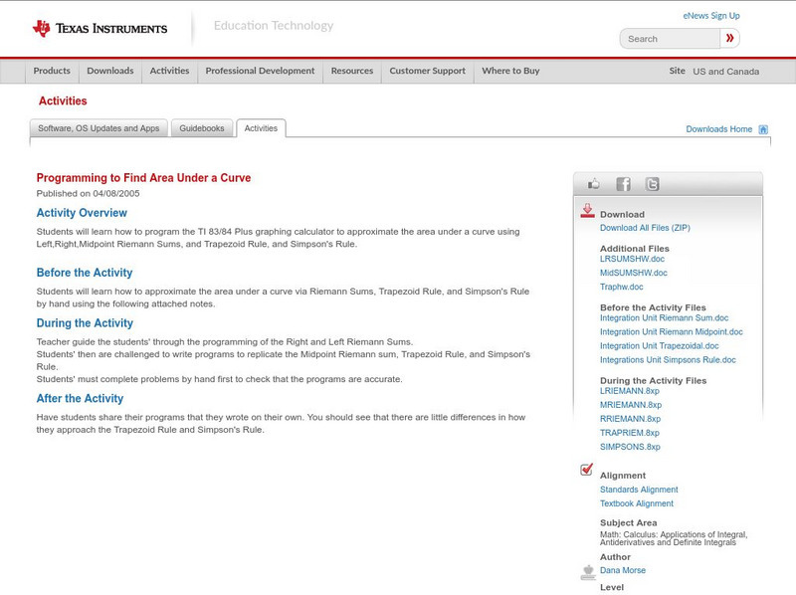This screenshot has width=796, height=595.
Task: Download RRIEMANN.8xp program file
Action: 630,419
